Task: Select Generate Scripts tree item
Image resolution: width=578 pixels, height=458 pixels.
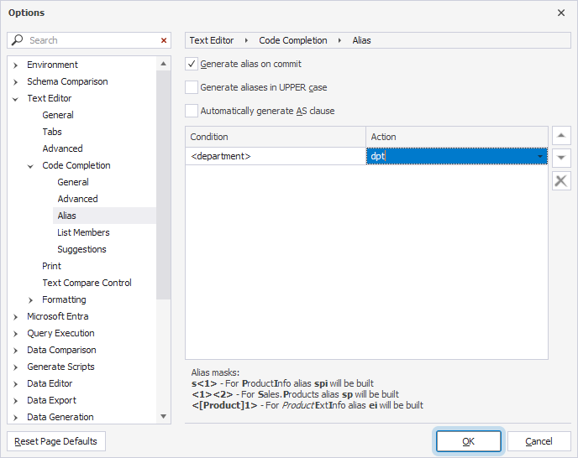Action: click(60, 367)
